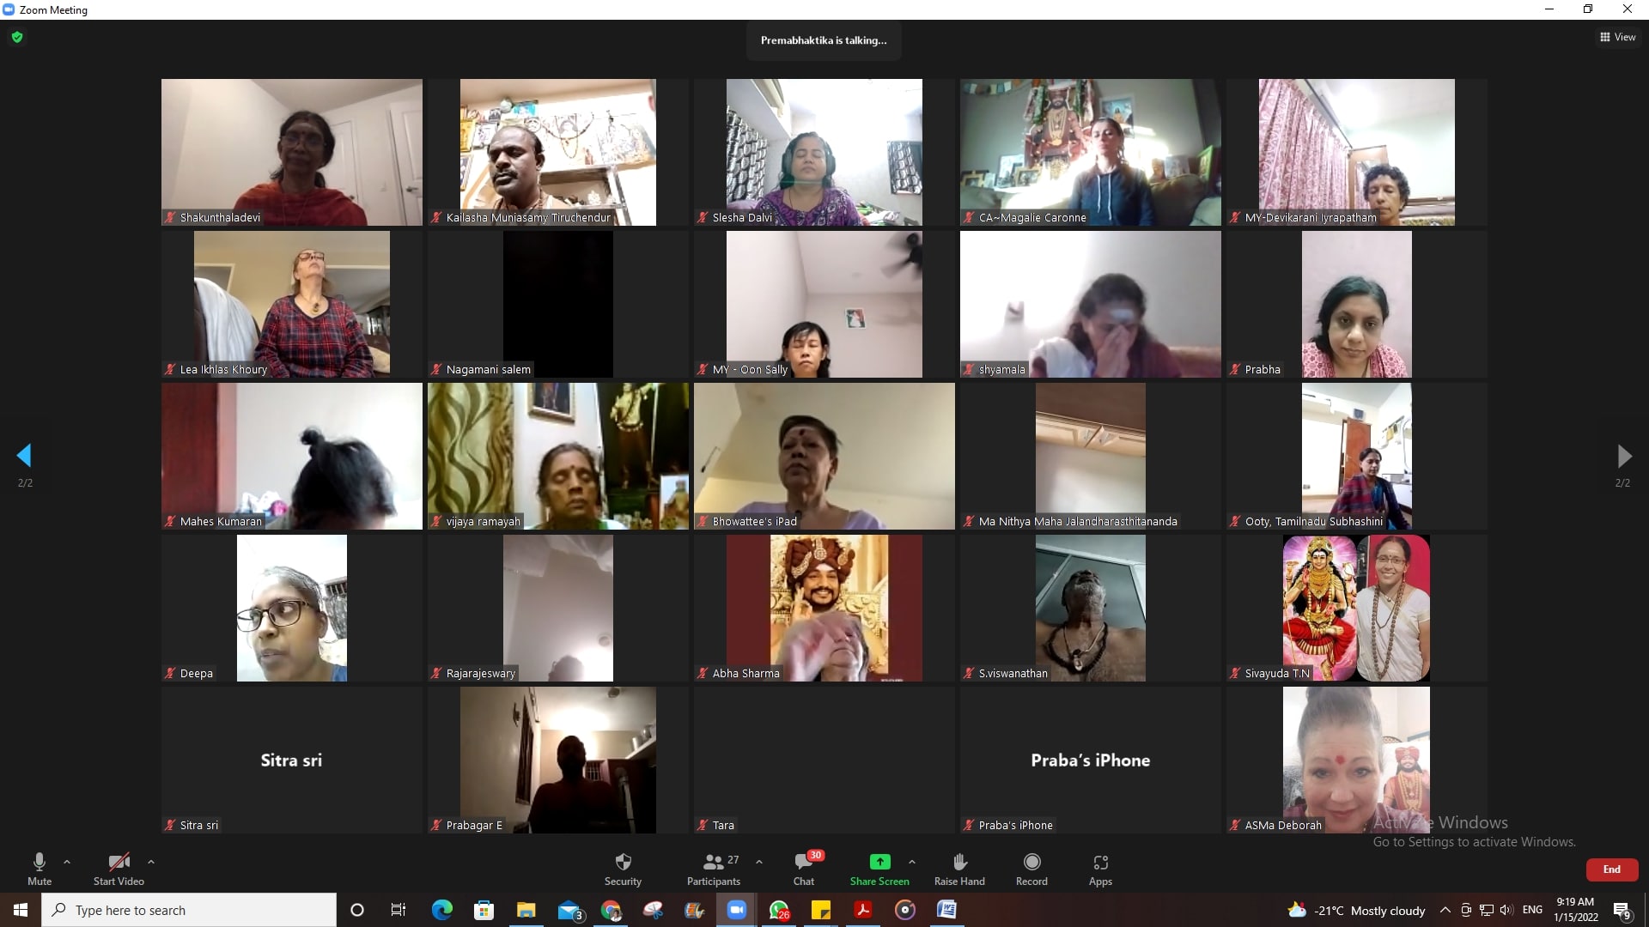Open Google Chrome from the taskbar
Viewport: 1649px width, 927px height.
pyautogui.click(x=611, y=910)
